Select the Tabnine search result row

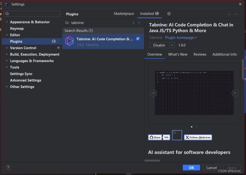click(x=103, y=41)
